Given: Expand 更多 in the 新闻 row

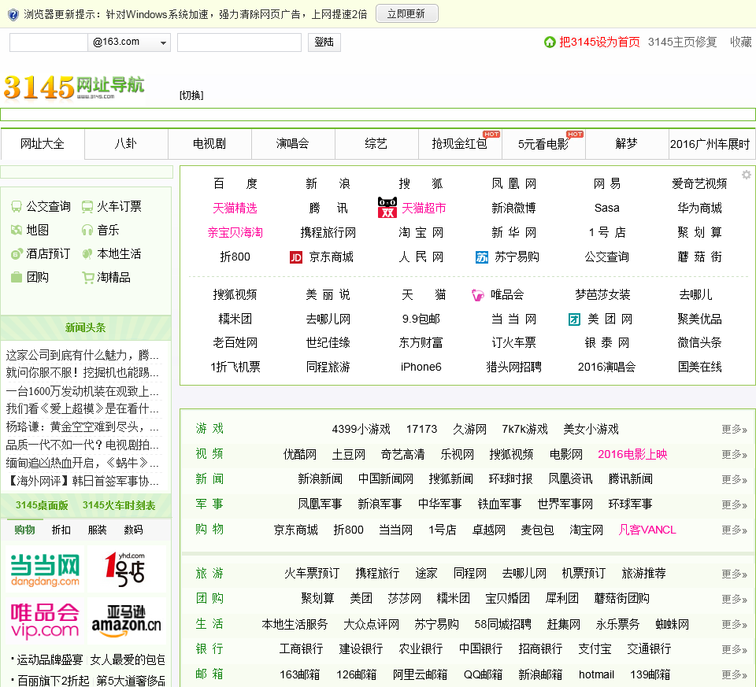Looking at the screenshot, I should tap(734, 479).
